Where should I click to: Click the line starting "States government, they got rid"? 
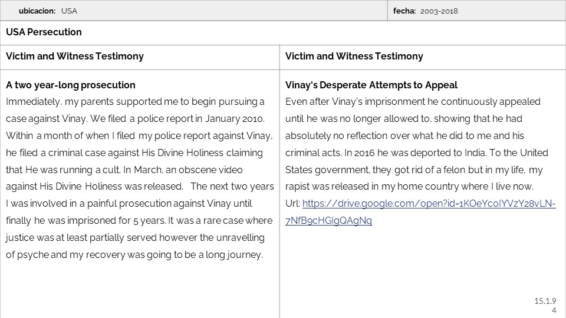click(x=413, y=170)
